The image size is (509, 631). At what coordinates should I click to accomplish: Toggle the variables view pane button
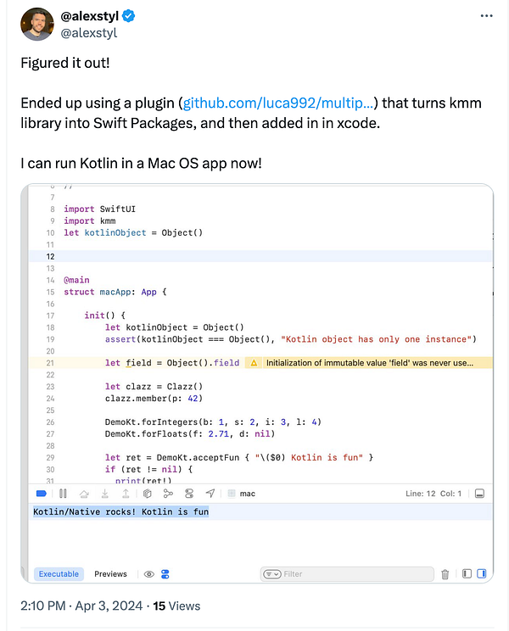(x=467, y=574)
